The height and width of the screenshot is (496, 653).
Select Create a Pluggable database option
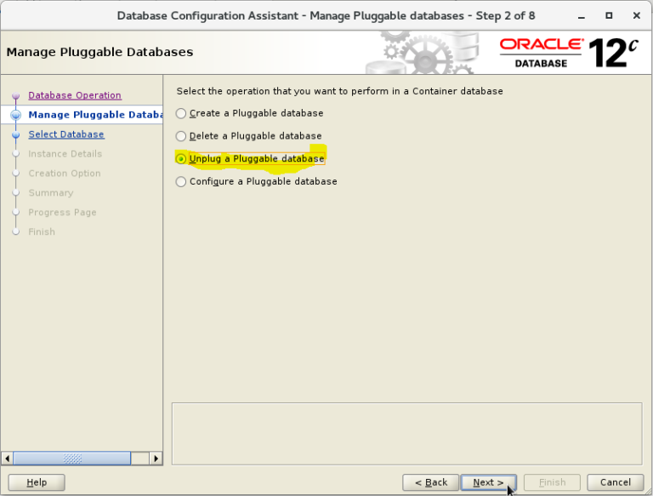(180, 113)
